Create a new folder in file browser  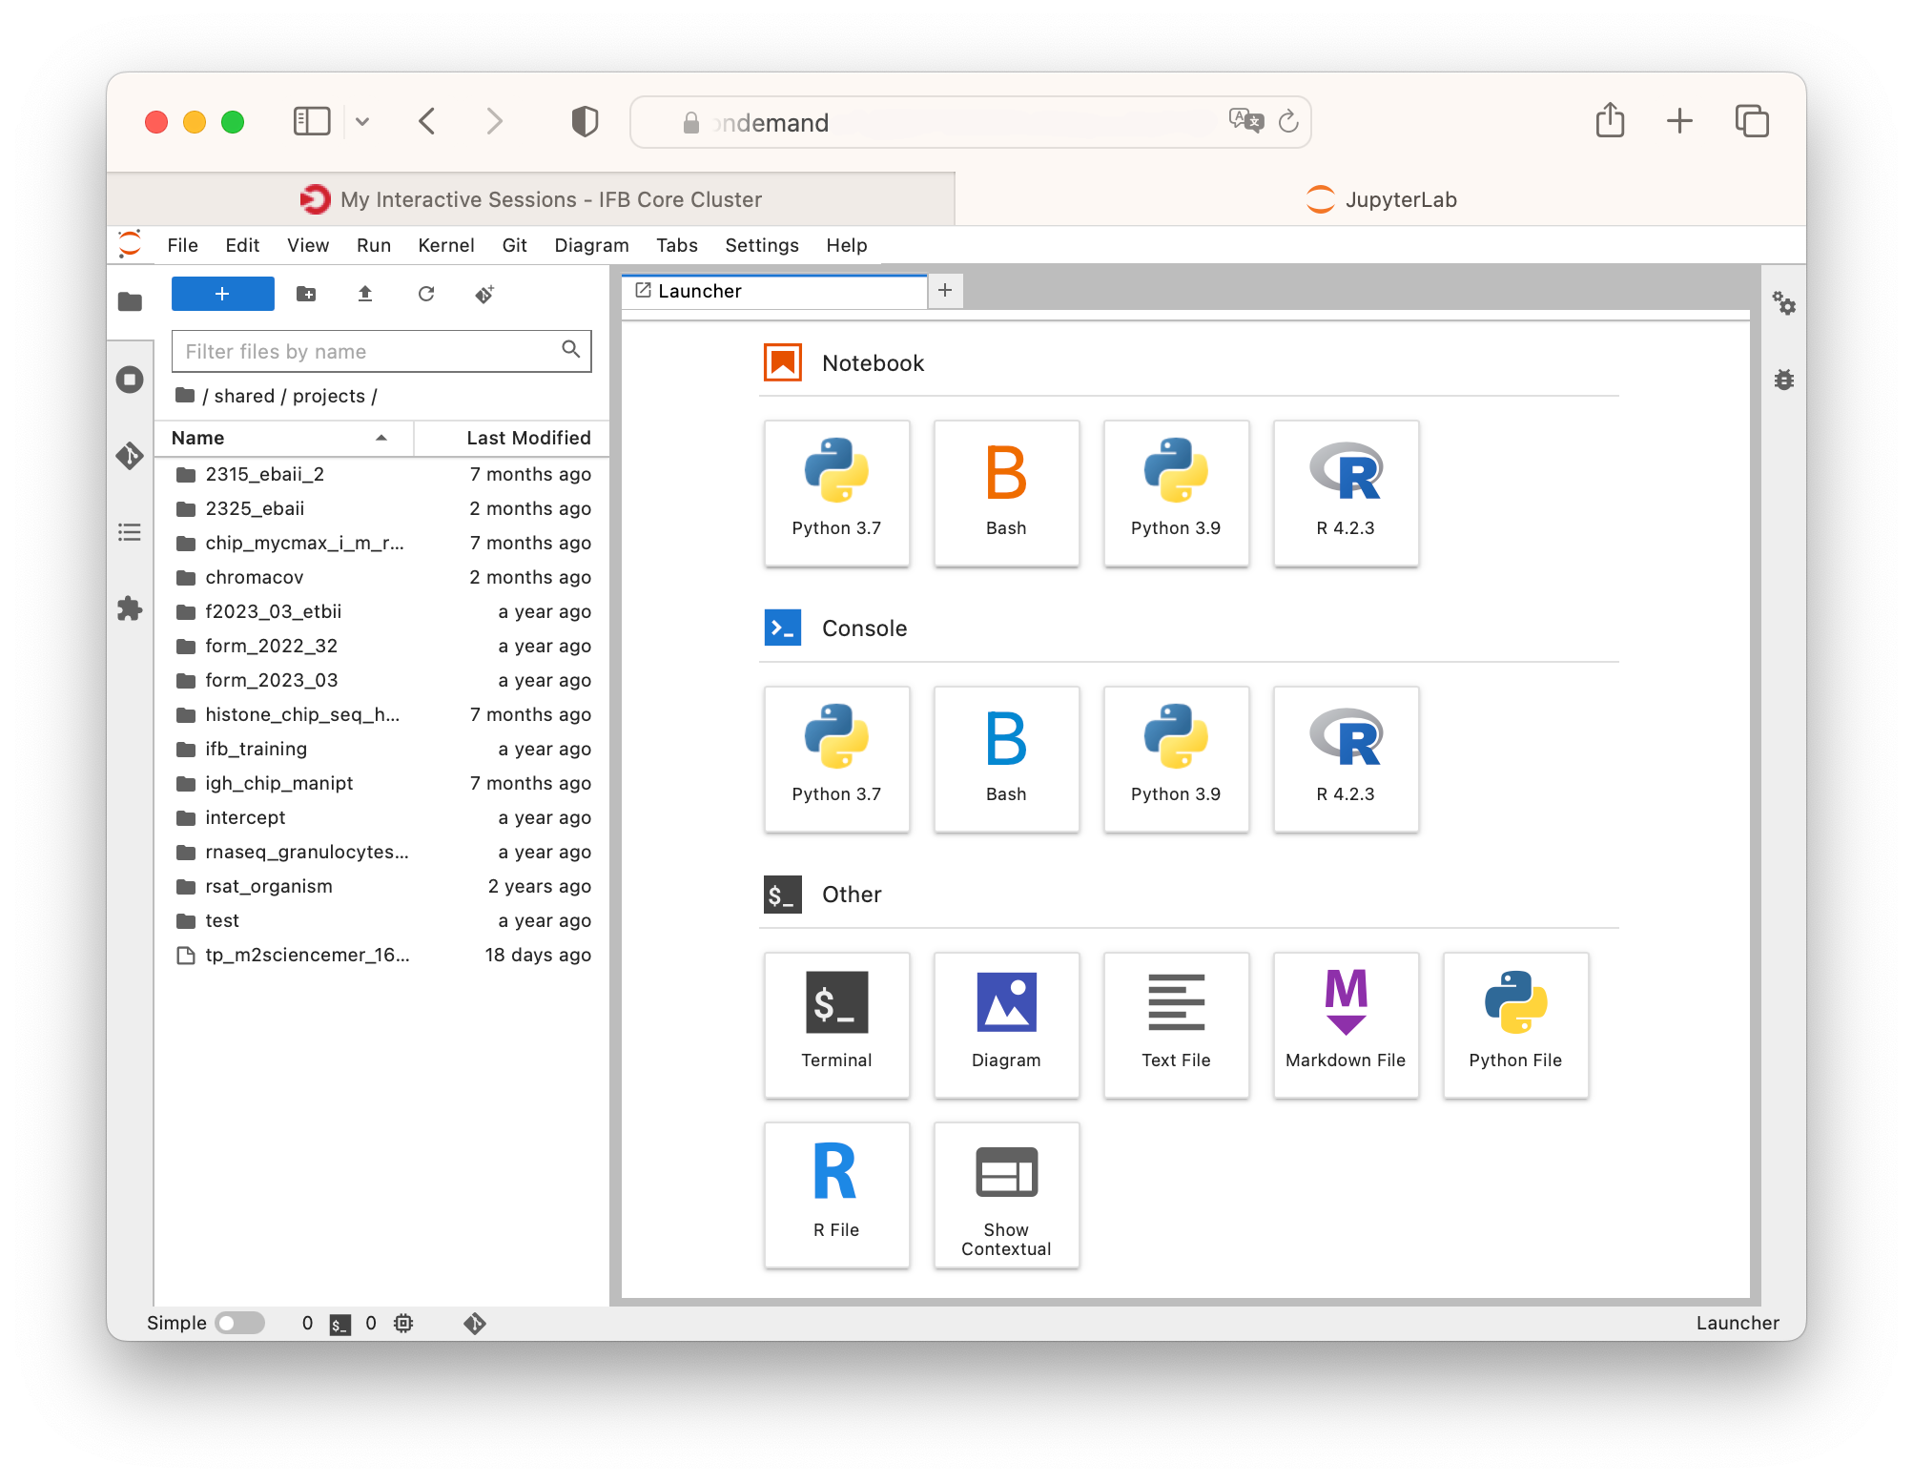coord(306,294)
